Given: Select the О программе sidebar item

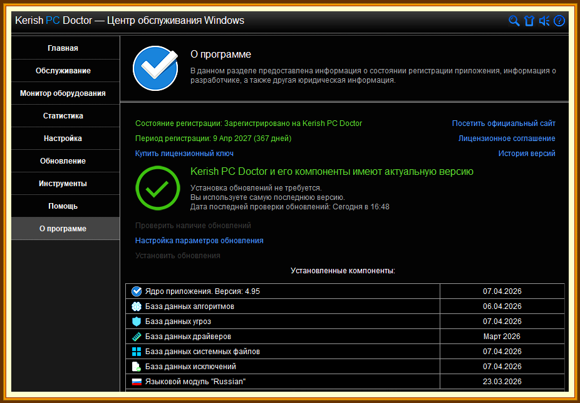Looking at the screenshot, I should coord(66,229).
